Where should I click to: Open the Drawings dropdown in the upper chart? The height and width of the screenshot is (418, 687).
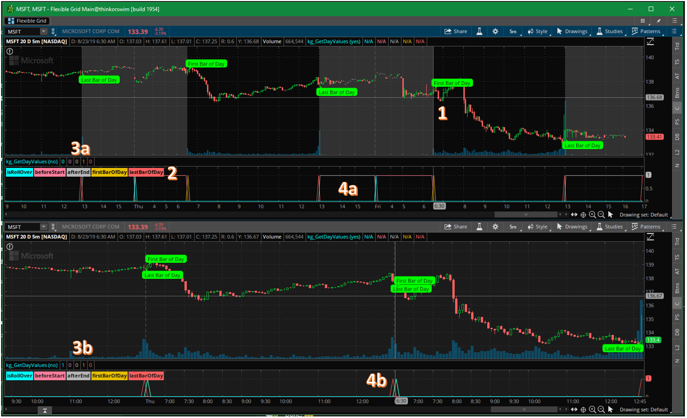click(x=572, y=32)
